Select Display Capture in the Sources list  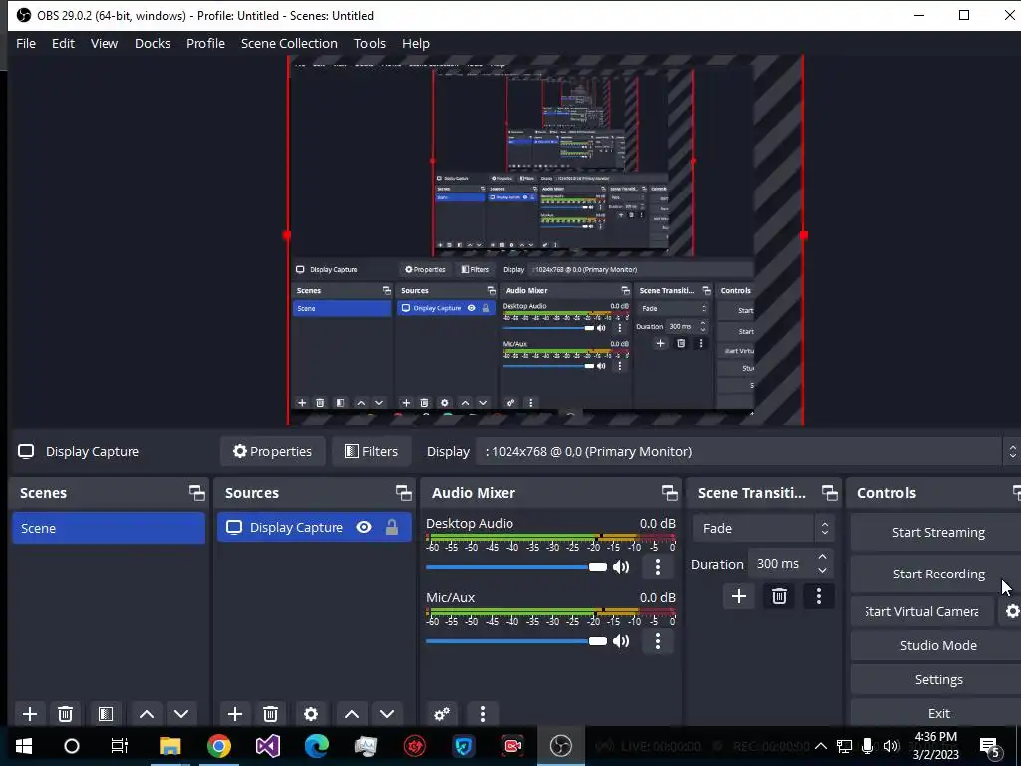point(314,527)
